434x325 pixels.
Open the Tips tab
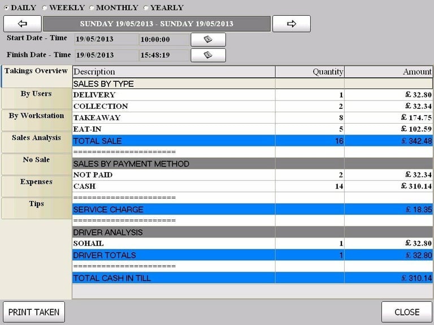(36, 208)
